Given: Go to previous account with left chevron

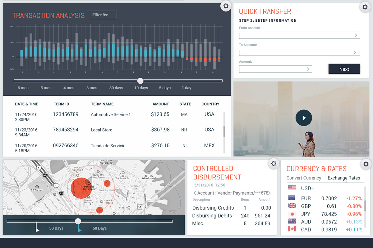Looking at the screenshot, I should click(x=195, y=193).
